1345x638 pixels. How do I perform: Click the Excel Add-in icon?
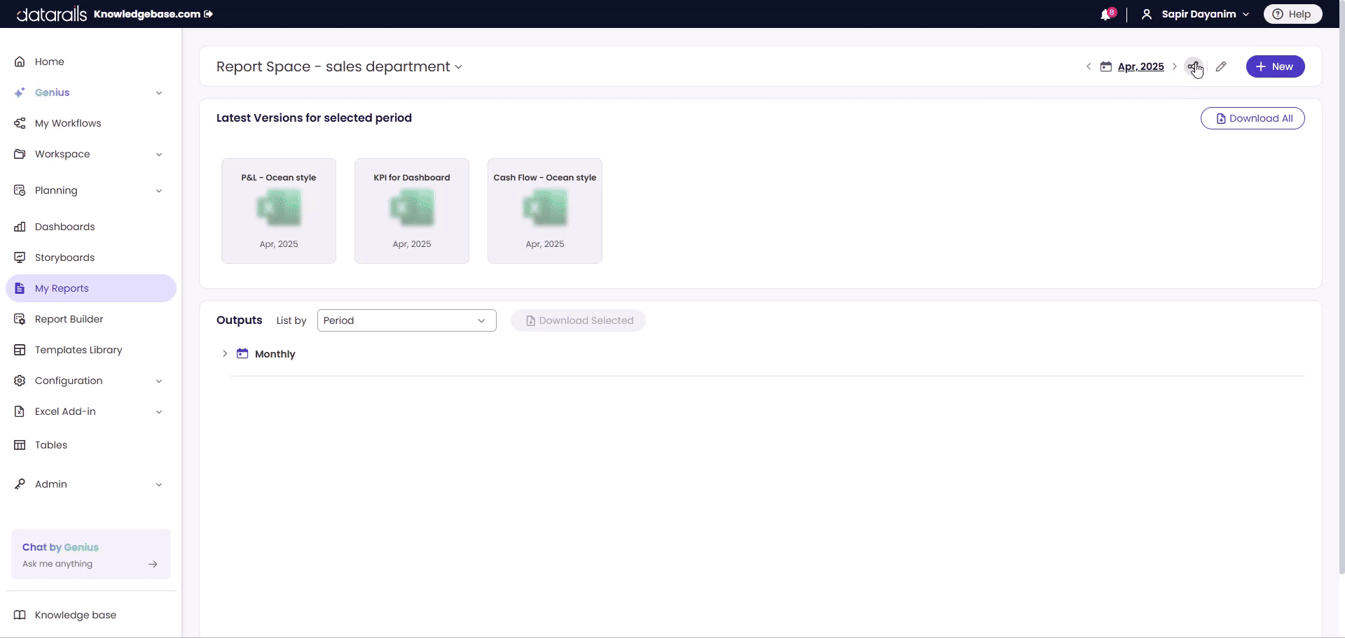pyautogui.click(x=20, y=411)
